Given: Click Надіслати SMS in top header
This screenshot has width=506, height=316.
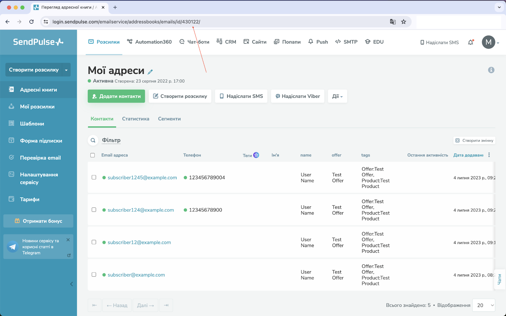Looking at the screenshot, I should tap(440, 42).
